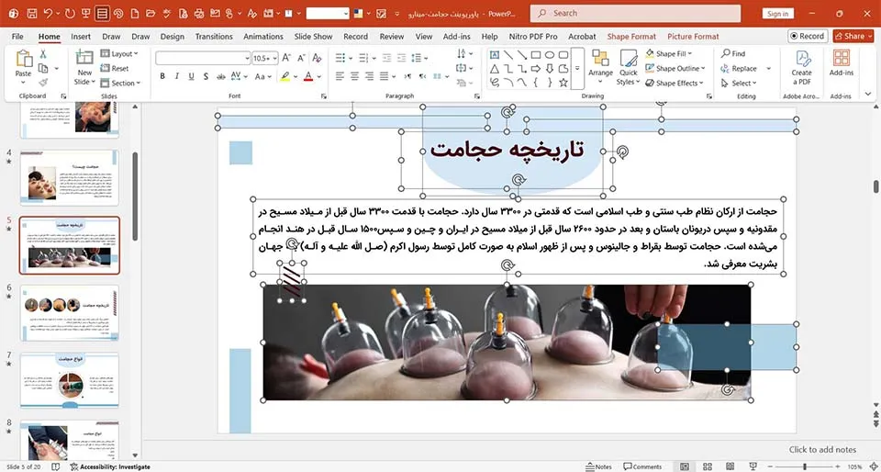Cut the selection with scissors icon

[x=43, y=54]
